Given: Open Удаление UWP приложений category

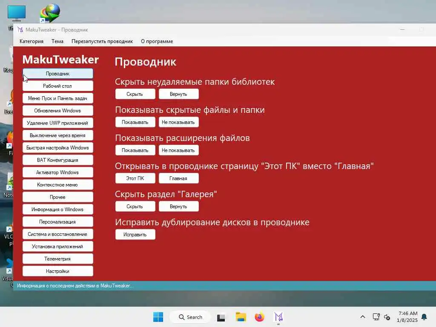Looking at the screenshot, I should coord(58,123).
